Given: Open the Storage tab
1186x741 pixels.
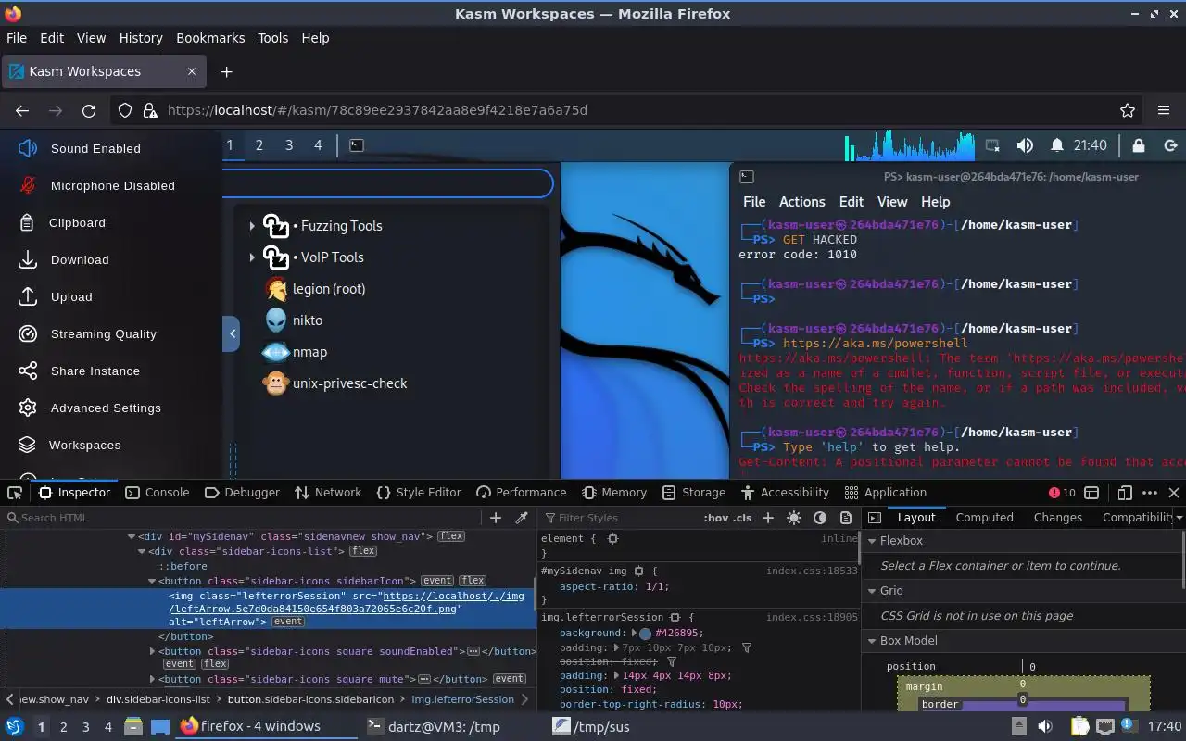Looking at the screenshot, I should click(x=694, y=493).
